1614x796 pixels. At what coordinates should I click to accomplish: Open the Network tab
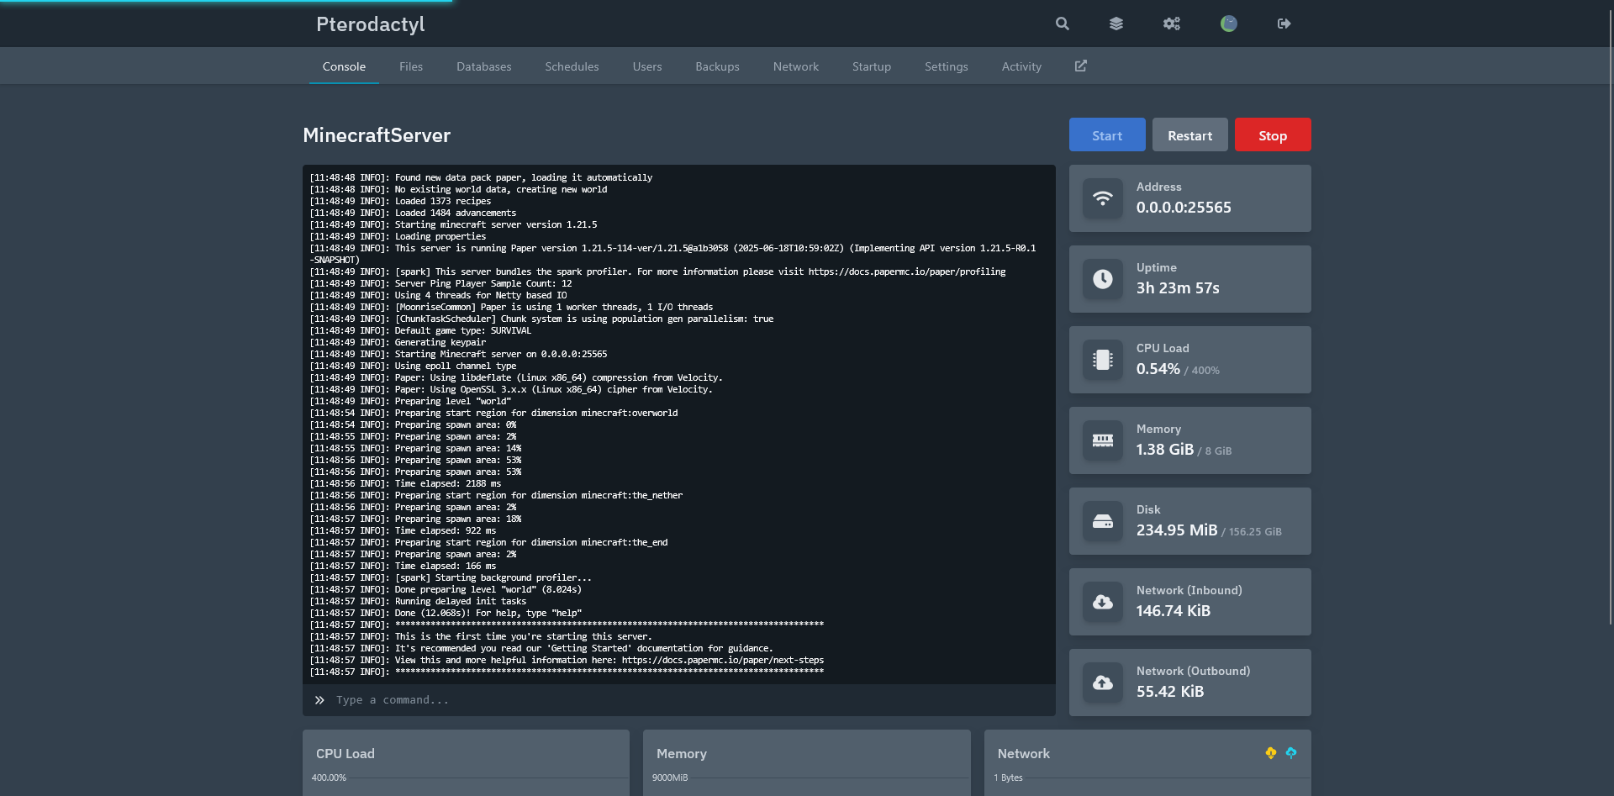click(x=796, y=66)
